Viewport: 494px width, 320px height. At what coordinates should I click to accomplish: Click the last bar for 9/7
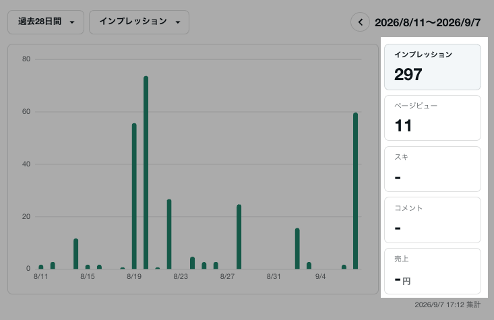coord(355,191)
